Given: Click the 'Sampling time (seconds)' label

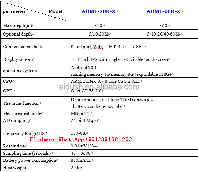Looking at the screenshot, I should coord(27,153).
